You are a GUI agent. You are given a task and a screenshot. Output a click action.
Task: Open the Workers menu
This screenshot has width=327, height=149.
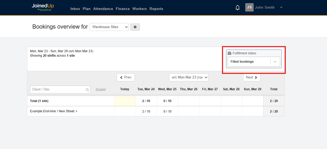click(140, 9)
